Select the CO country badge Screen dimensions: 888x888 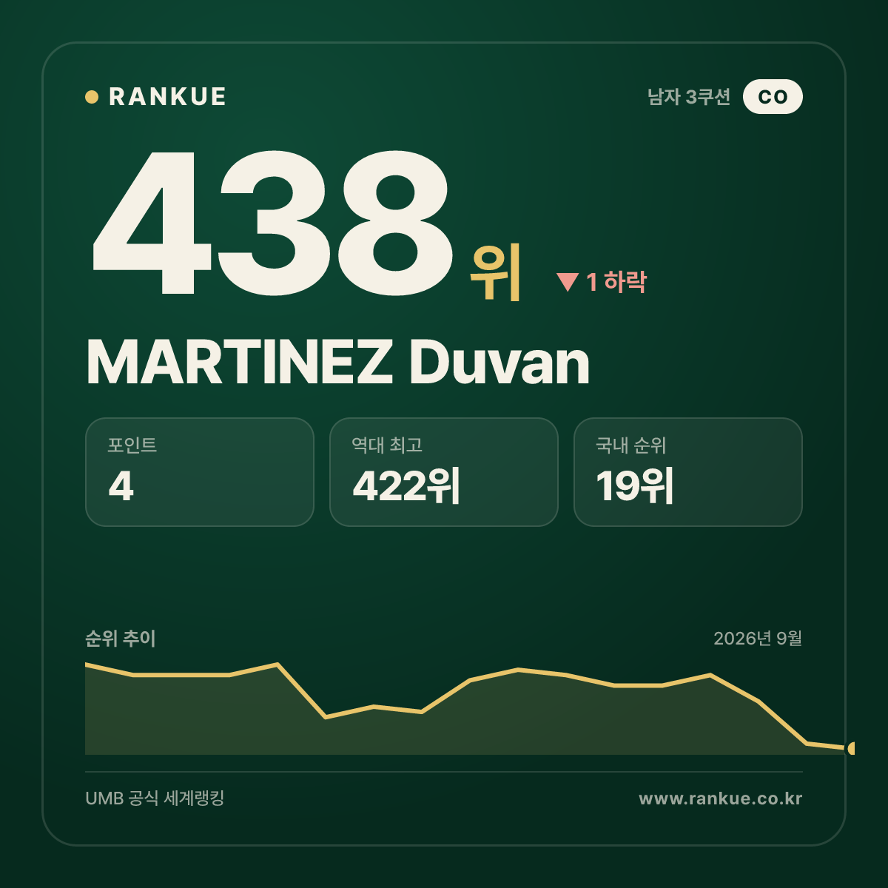tap(773, 97)
